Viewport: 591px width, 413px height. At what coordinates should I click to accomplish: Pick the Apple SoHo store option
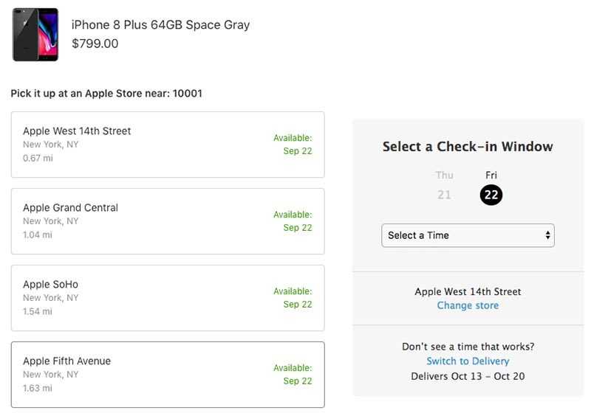[x=167, y=298]
